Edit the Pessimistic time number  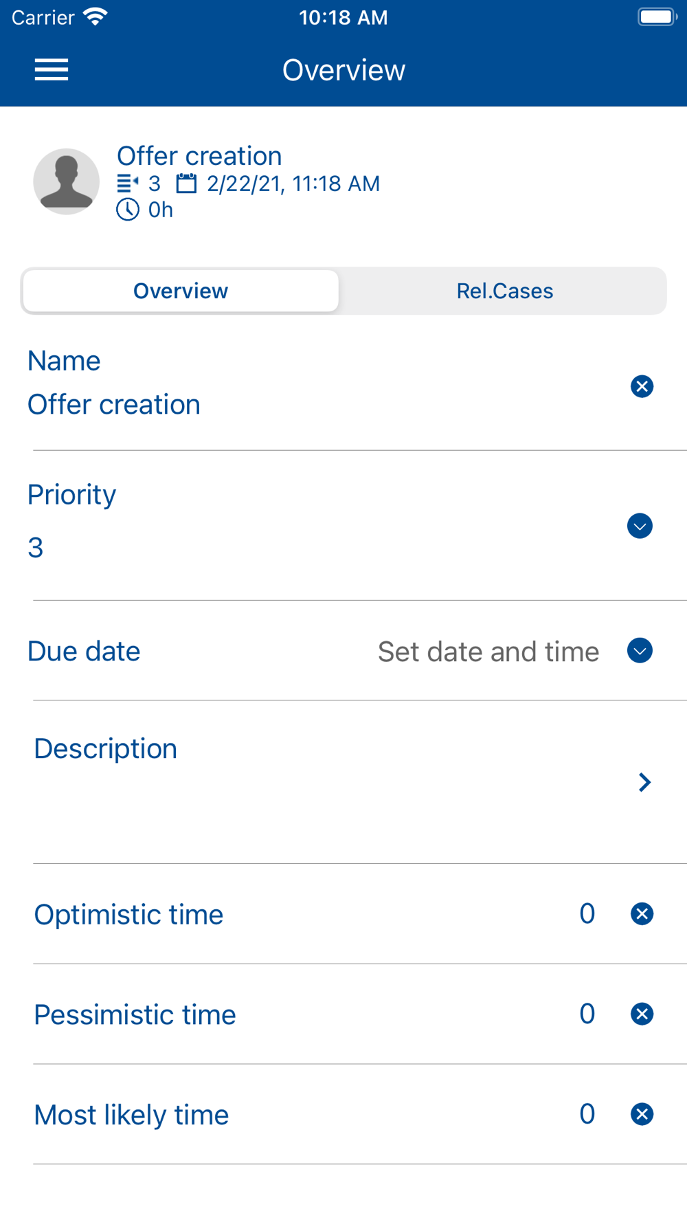[587, 1014]
